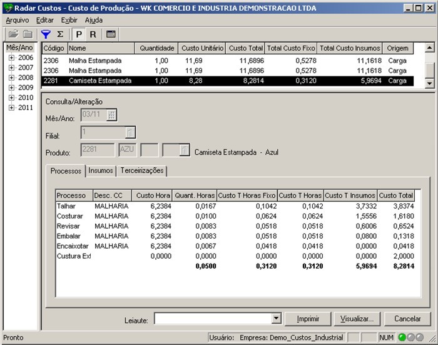Viewport: 438px width, 345px height.
Task: Click the blue funnel filter icon
Action: (46, 34)
